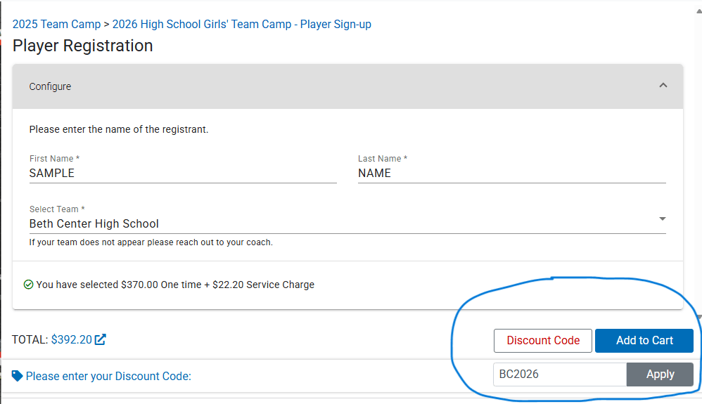Viewport: 702px width, 404px height.
Task: Click the selected price and service charge message
Action: pyautogui.click(x=175, y=285)
